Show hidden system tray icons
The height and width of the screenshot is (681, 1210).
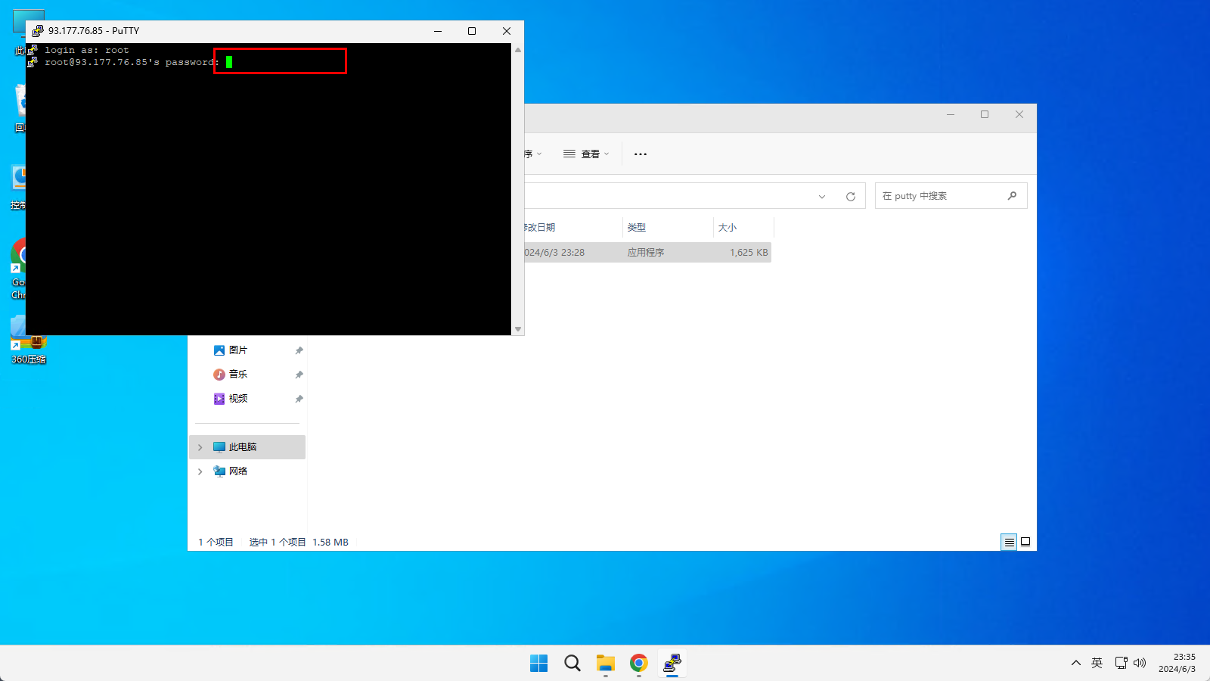pyautogui.click(x=1075, y=663)
